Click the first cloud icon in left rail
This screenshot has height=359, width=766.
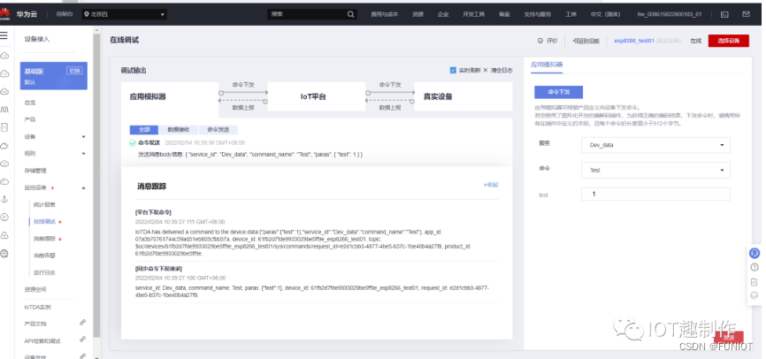pyautogui.click(x=4, y=55)
